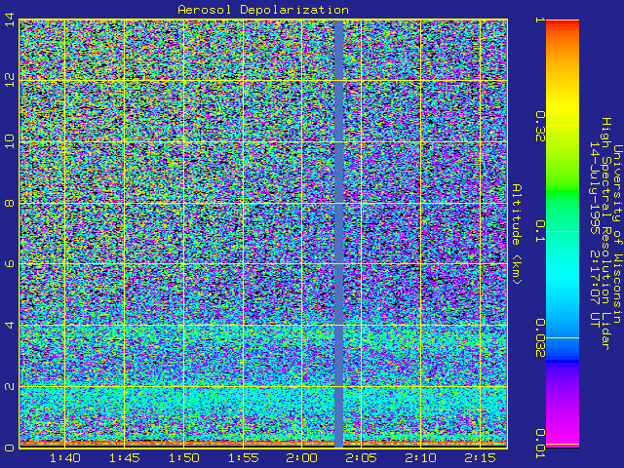Click the '1:45' time axis label
This screenshot has width=624, height=468.
(125, 457)
